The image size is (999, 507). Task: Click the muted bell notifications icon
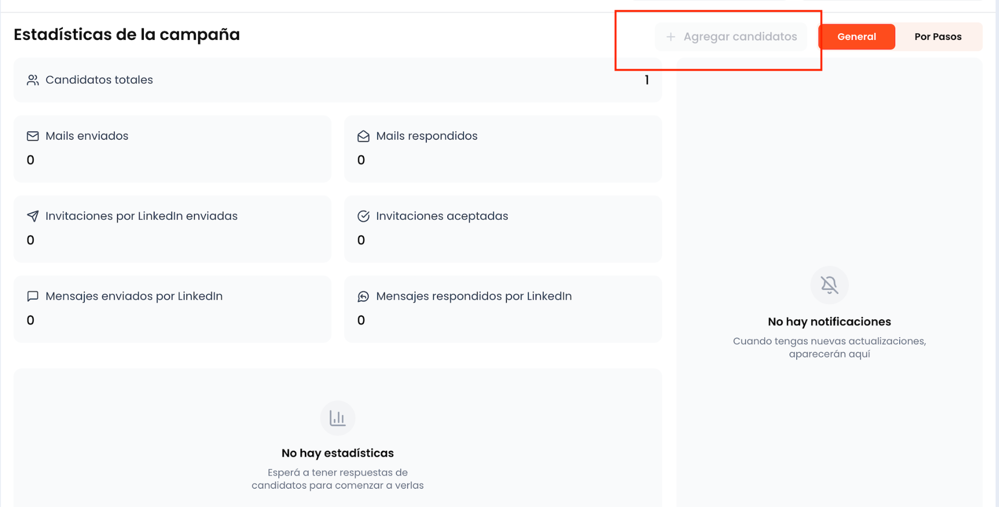829,285
